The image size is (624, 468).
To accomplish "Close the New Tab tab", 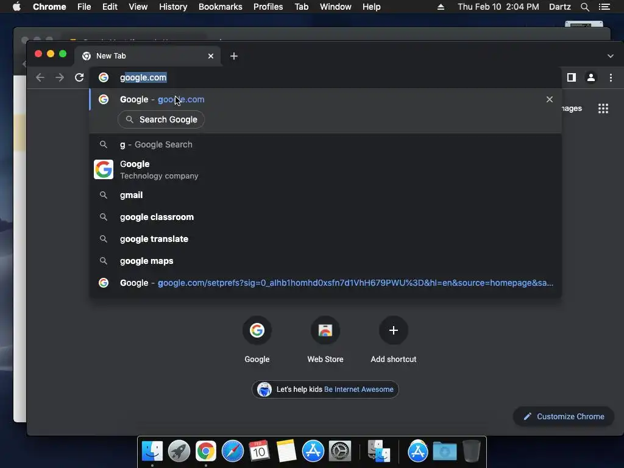I will click(x=211, y=56).
